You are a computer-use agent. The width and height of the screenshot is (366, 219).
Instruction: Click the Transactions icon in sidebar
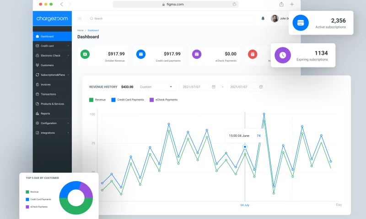[x=38, y=94]
